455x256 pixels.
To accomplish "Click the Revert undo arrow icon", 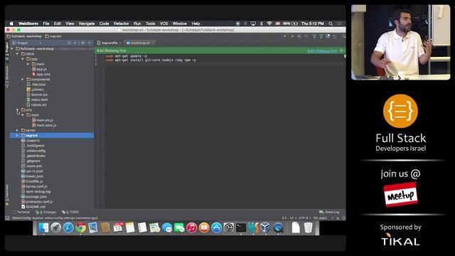I will pyautogui.click(x=335, y=36).
